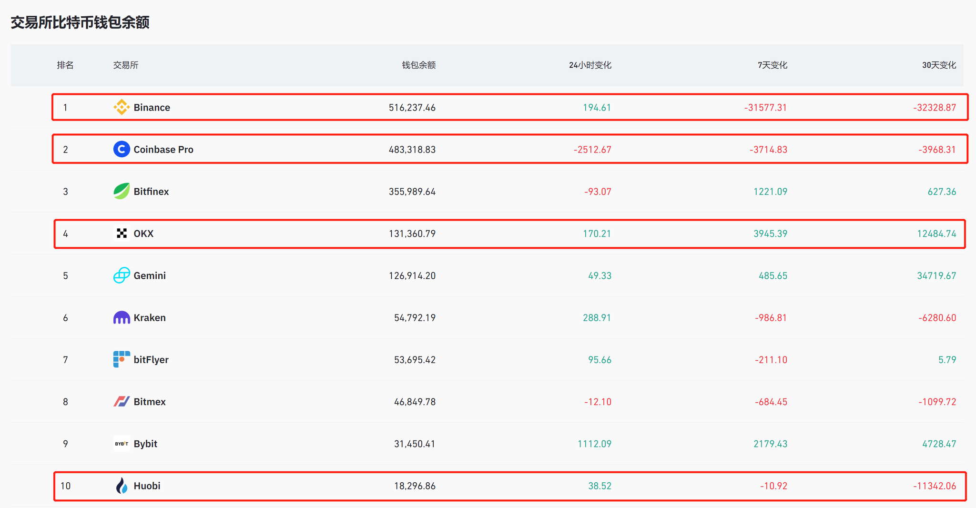This screenshot has width=976, height=508.
Task: Sort by the 交易所 column header
Action: [126, 65]
